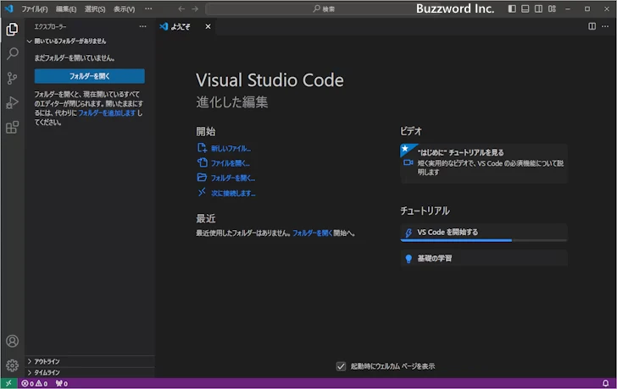The width and height of the screenshot is (617, 389).
Task: Open the customize layout icon
Action: (552, 8)
